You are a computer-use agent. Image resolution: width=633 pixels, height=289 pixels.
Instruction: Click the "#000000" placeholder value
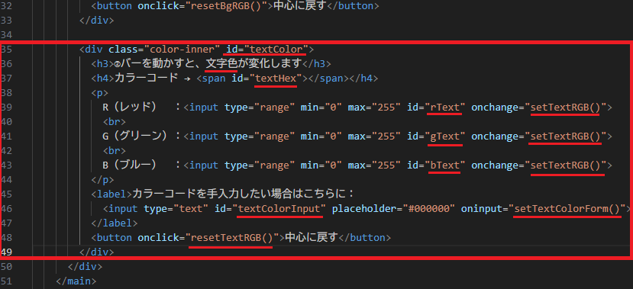coord(429,209)
